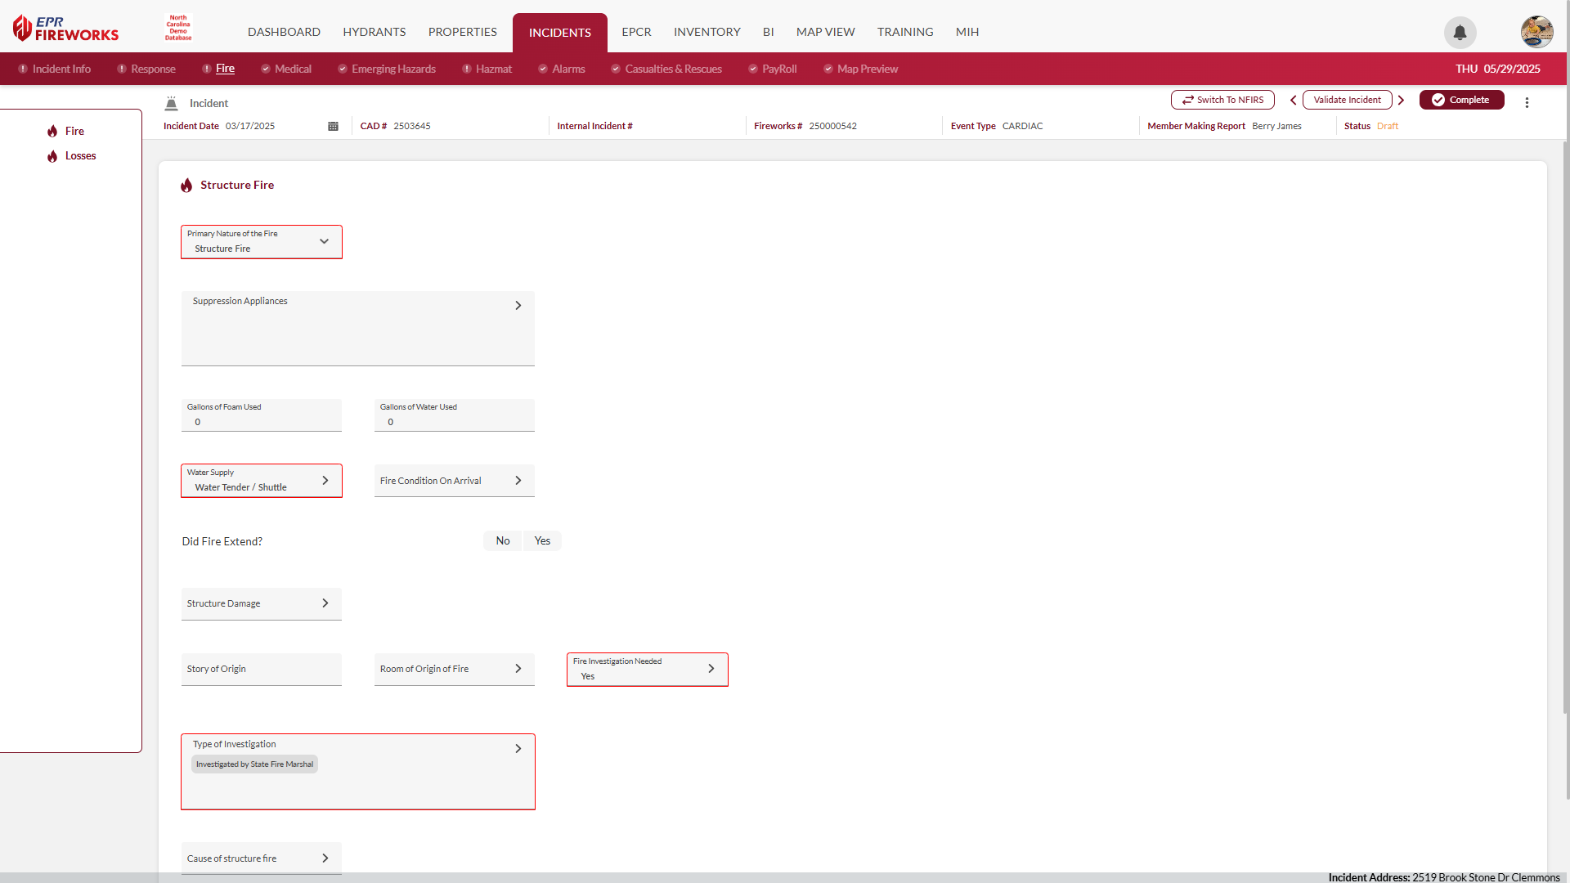Select No for Did Fire Extend
The image size is (1570, 883).
(502, 540)
